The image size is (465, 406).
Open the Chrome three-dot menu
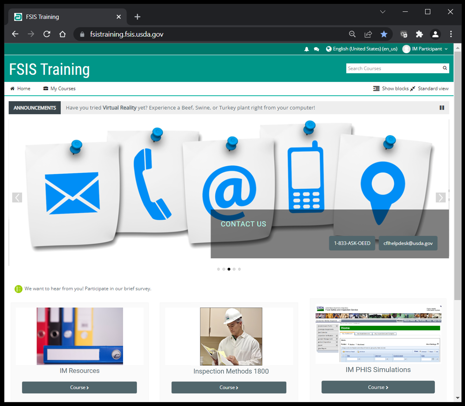coord(451,34)
